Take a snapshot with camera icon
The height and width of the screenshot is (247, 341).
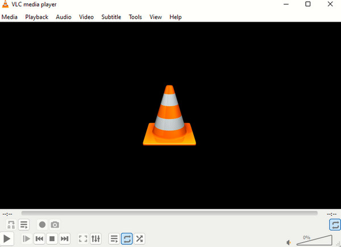55,225
